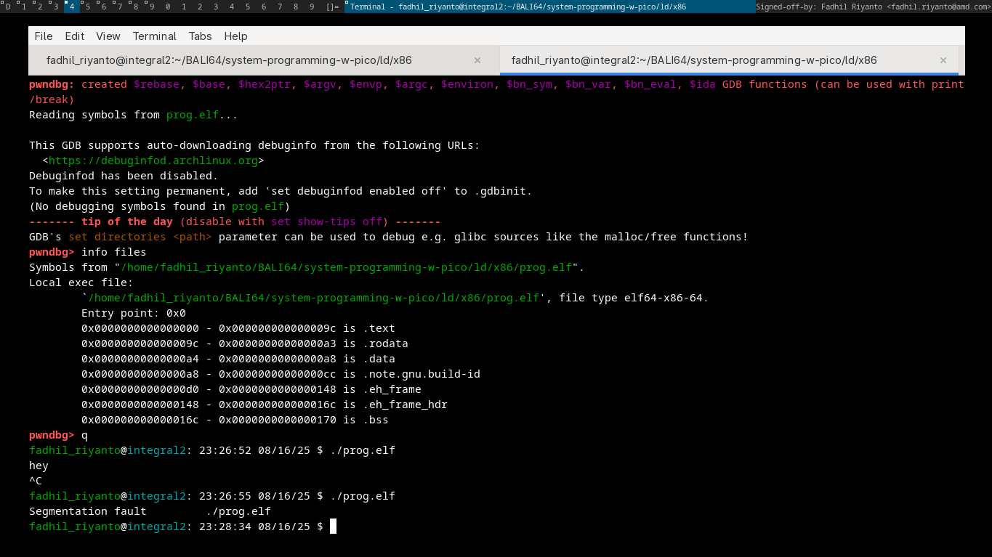Close the active second terminal tab

pyautogui.click(x=943, y=60)
